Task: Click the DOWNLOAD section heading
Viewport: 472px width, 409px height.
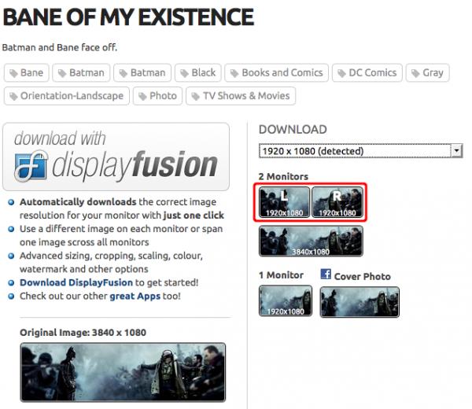Action: (x=293, y=130)
